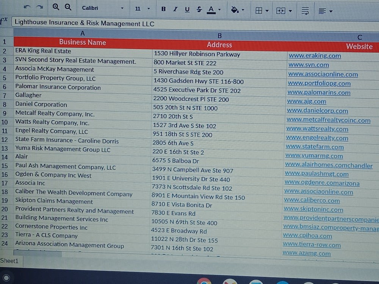Toggle the wrap text icon
This screenshot has height=284, width=379.
[x=305, y=11]
